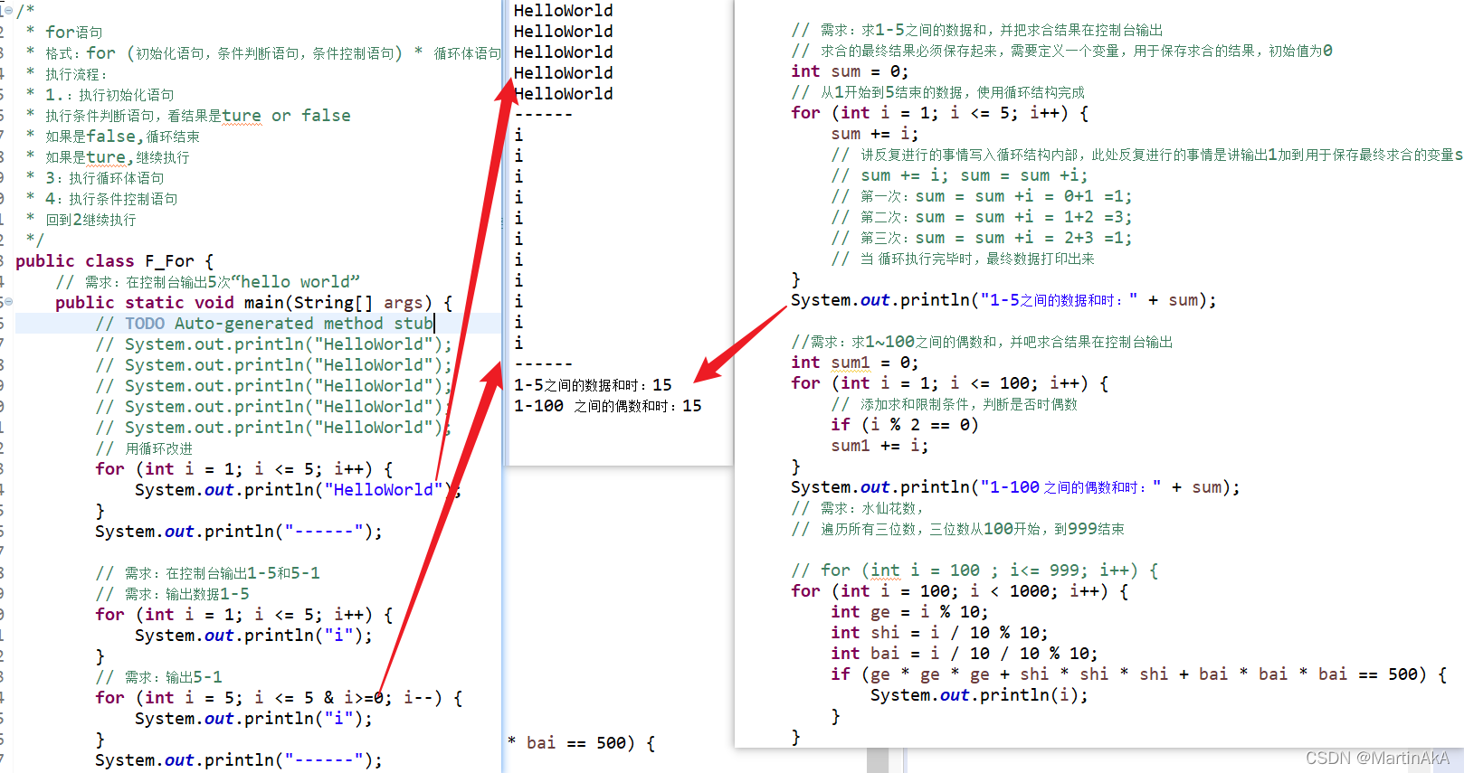Click the '3: 执行循环体语句' comment line
Image resolution: width=1464 pixels, height=773 pixels.
tap(95, 178)
